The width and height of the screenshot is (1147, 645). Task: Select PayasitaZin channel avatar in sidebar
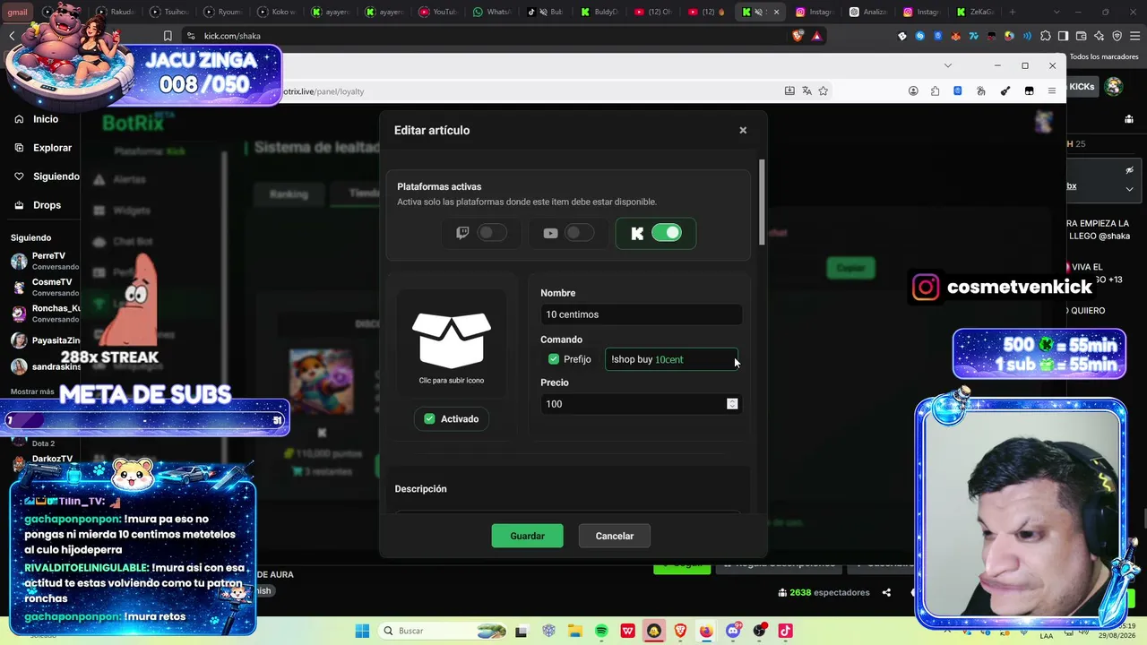click(x=19, y=340)
